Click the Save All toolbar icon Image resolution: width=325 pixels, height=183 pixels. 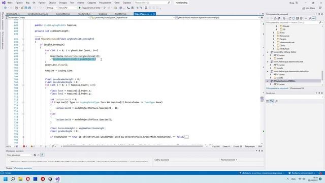click(29, 8)
